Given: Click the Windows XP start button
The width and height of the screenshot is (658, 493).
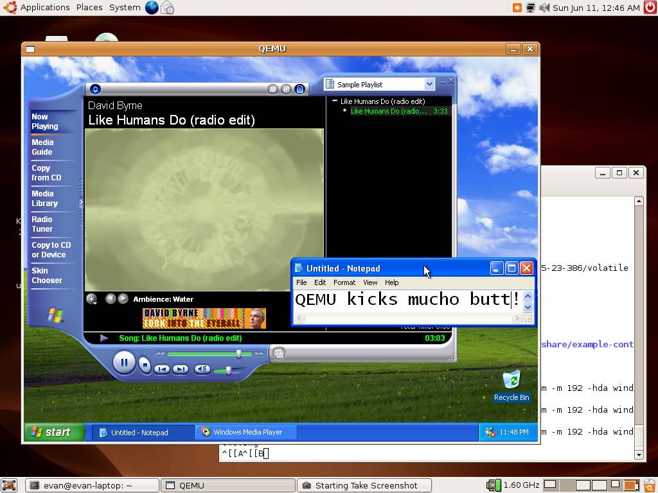Looking at the screenshot, I should pyautogui.click(x=54, y=432).
